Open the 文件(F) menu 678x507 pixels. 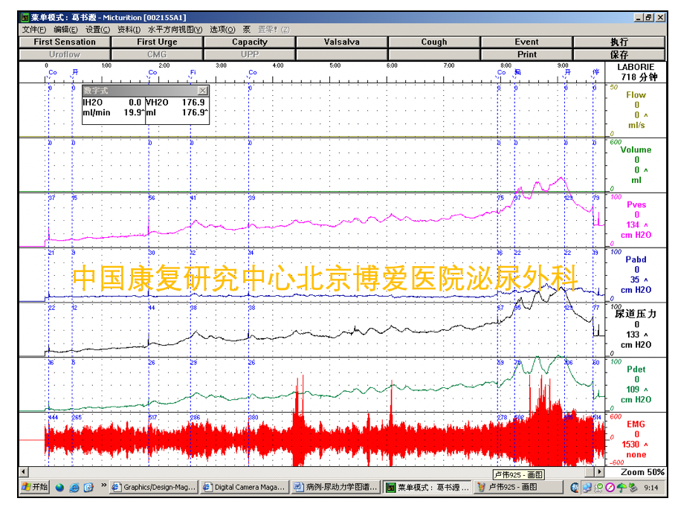pos(34,30)
